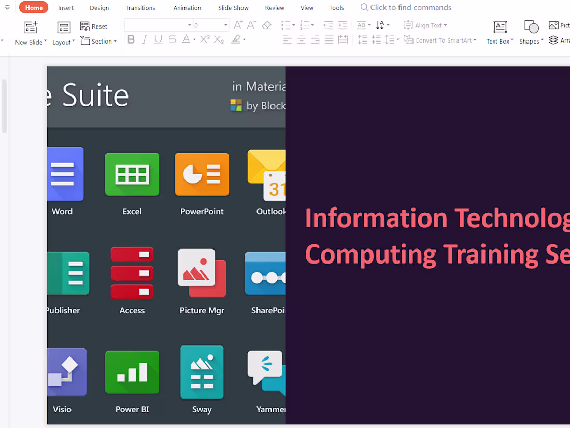
Task: Justify the paragraph text
Action: click(329, 39)
